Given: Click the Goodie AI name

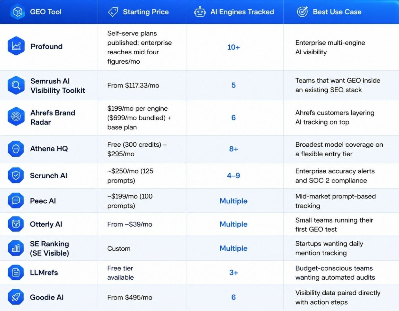Looking at the screenshot, I should coord(47,297).
